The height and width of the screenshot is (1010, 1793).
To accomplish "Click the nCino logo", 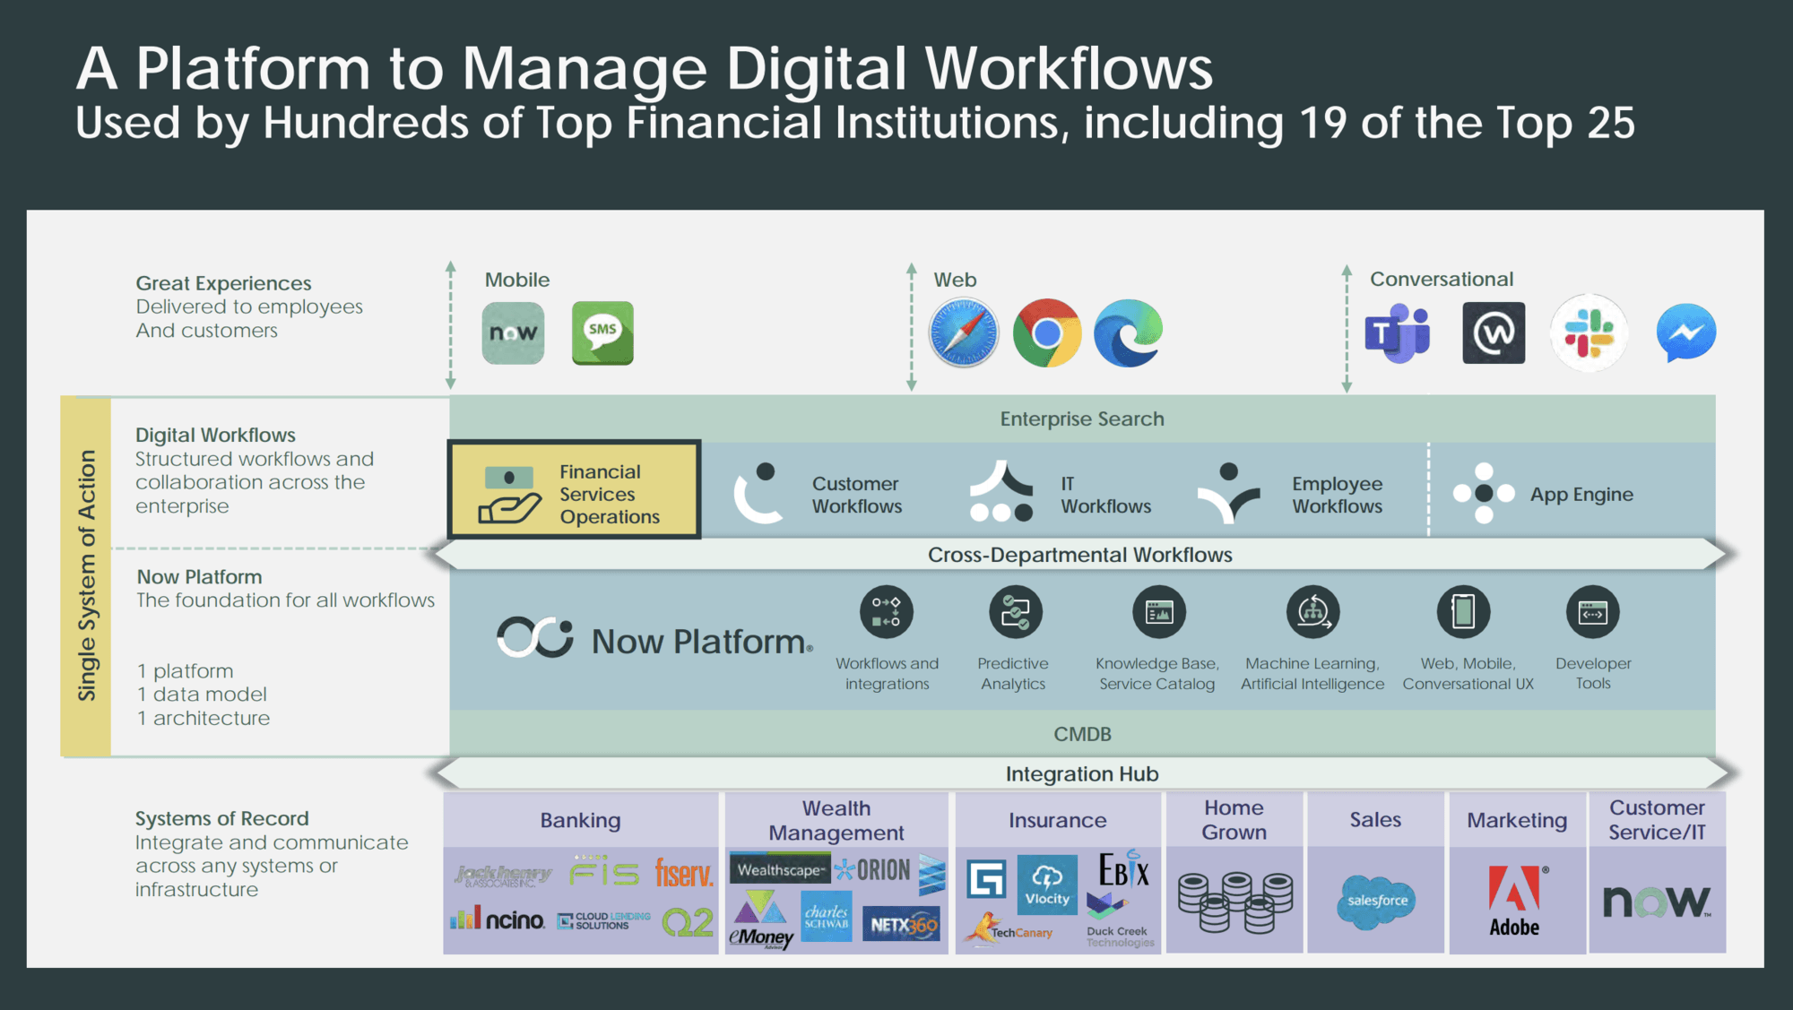I will point(497,919).
